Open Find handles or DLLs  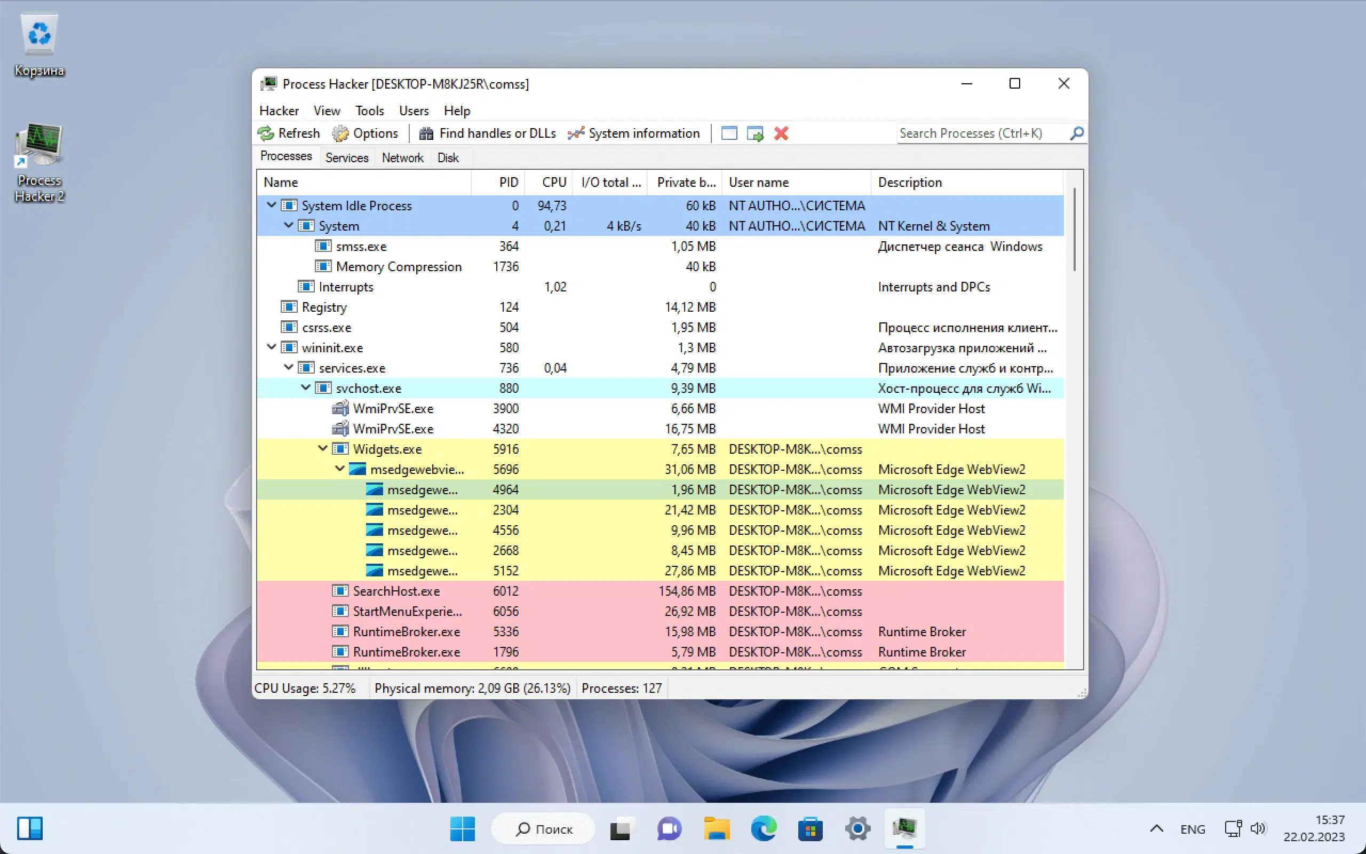tap(487, 133)
